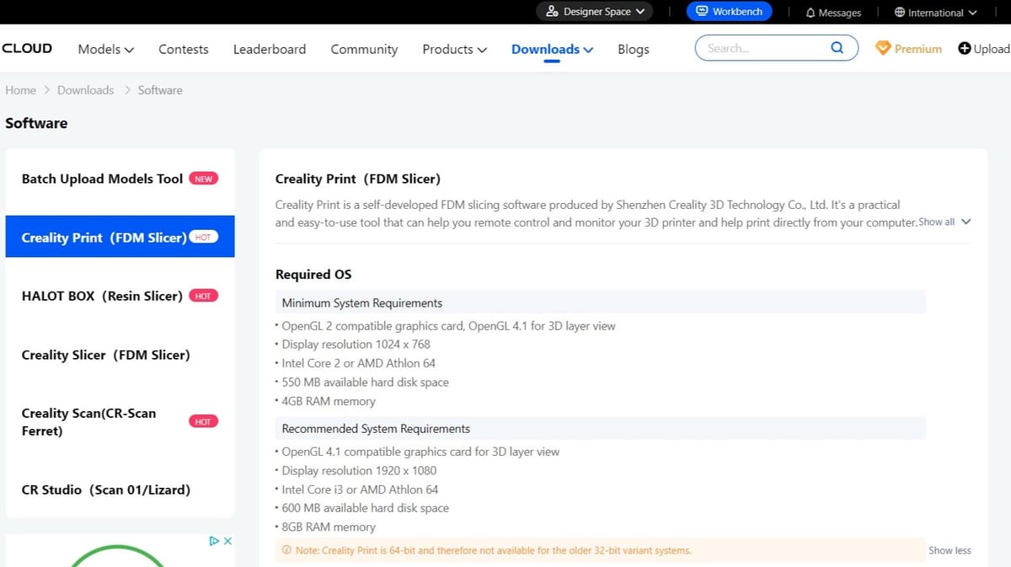Go to Downloads breadcrumb
This screenshot has height=567, width=1011.
pyautogui.click(x=85, y=90)
